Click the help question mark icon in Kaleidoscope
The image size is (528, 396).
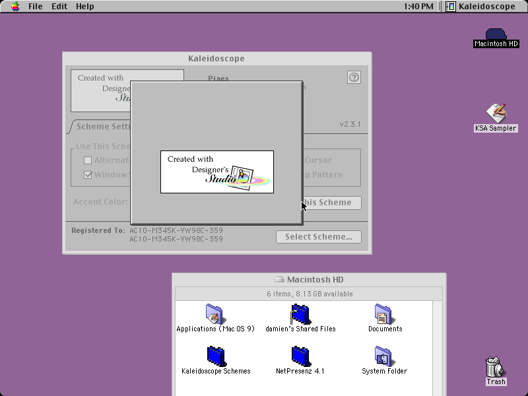coord(354,77)
